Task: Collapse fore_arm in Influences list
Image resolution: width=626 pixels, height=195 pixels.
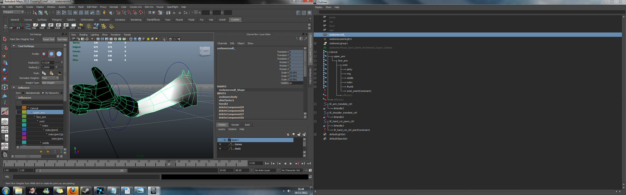Action: click(34, 117)
